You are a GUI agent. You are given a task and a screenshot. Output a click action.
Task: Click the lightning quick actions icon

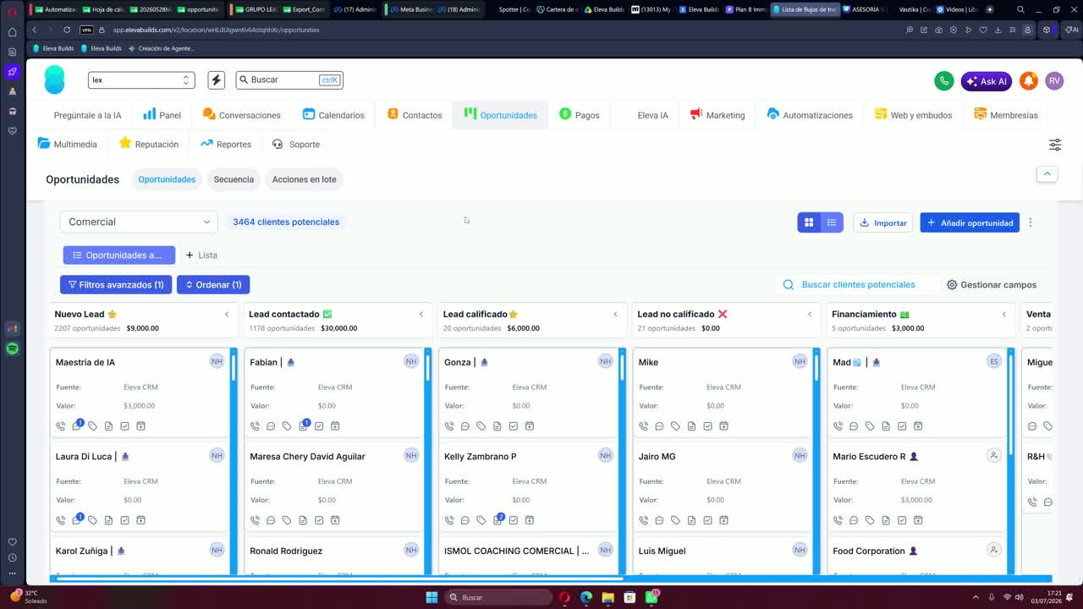[217, 80]
